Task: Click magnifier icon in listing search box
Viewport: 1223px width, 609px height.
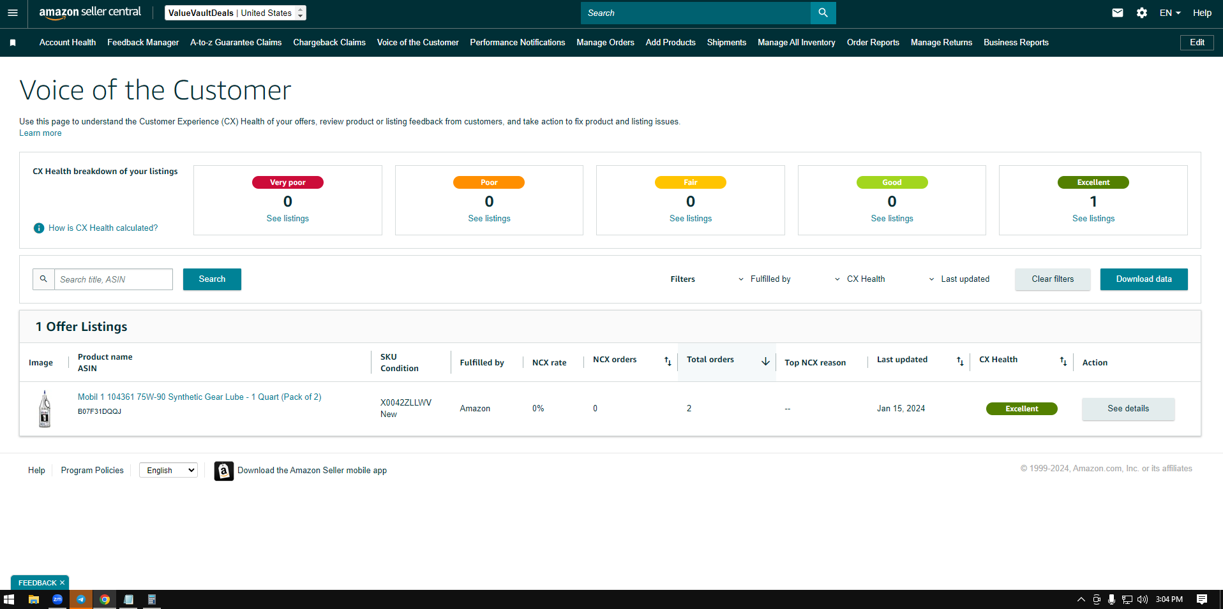Action: 43,279
